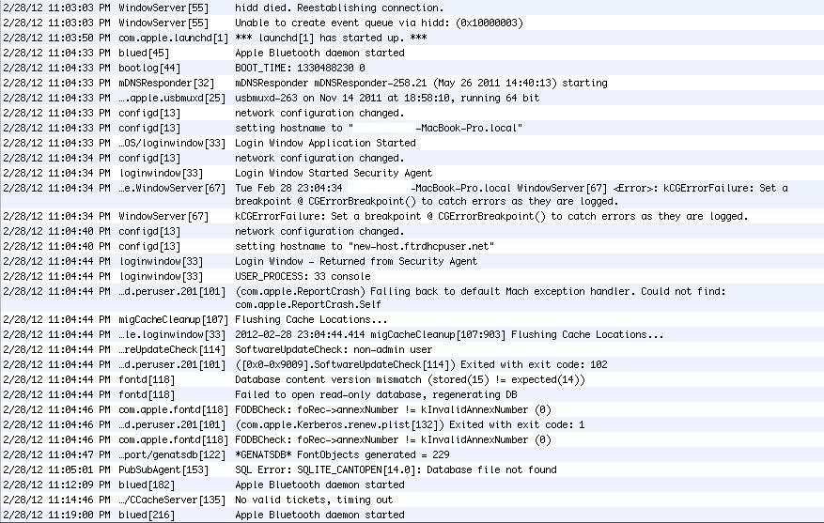Viewport: 824px width, 523px height.
Task: Select 'Login Window Started Security Agent' row
Action: point(412,174)
